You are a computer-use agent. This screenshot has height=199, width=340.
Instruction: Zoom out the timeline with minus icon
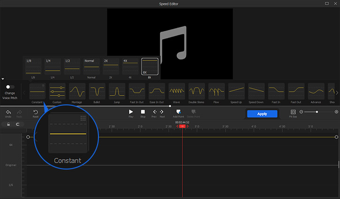(x=301, y=112)
